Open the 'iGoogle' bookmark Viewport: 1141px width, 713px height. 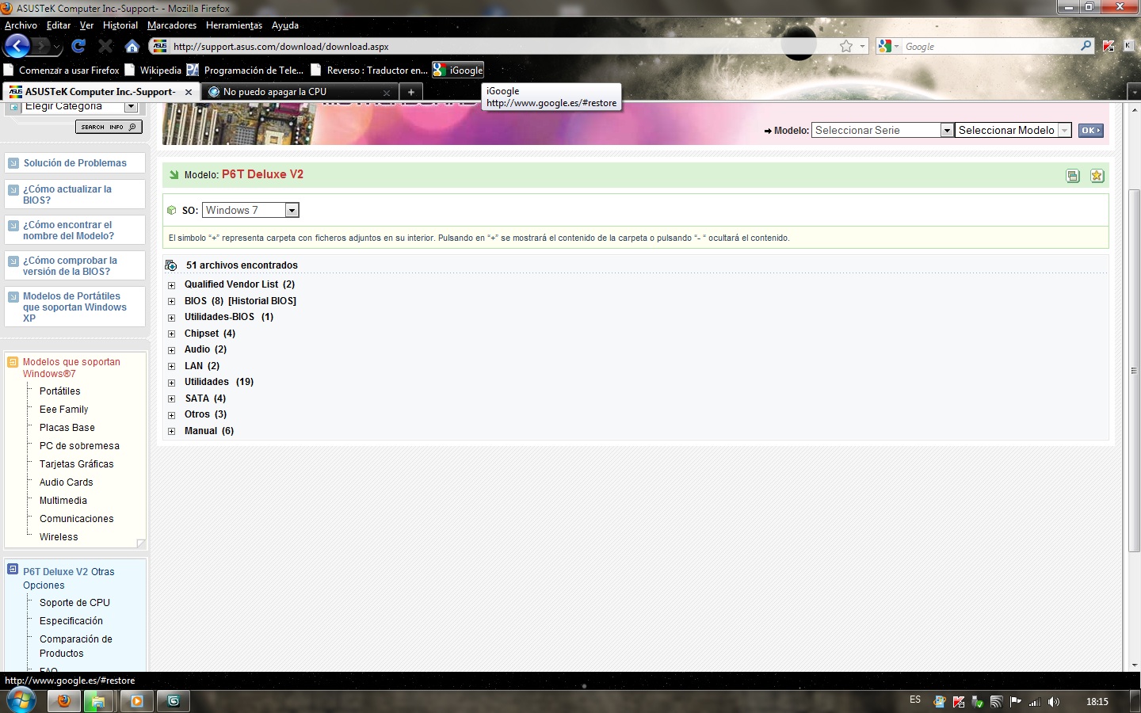click(x=458, y=71)
